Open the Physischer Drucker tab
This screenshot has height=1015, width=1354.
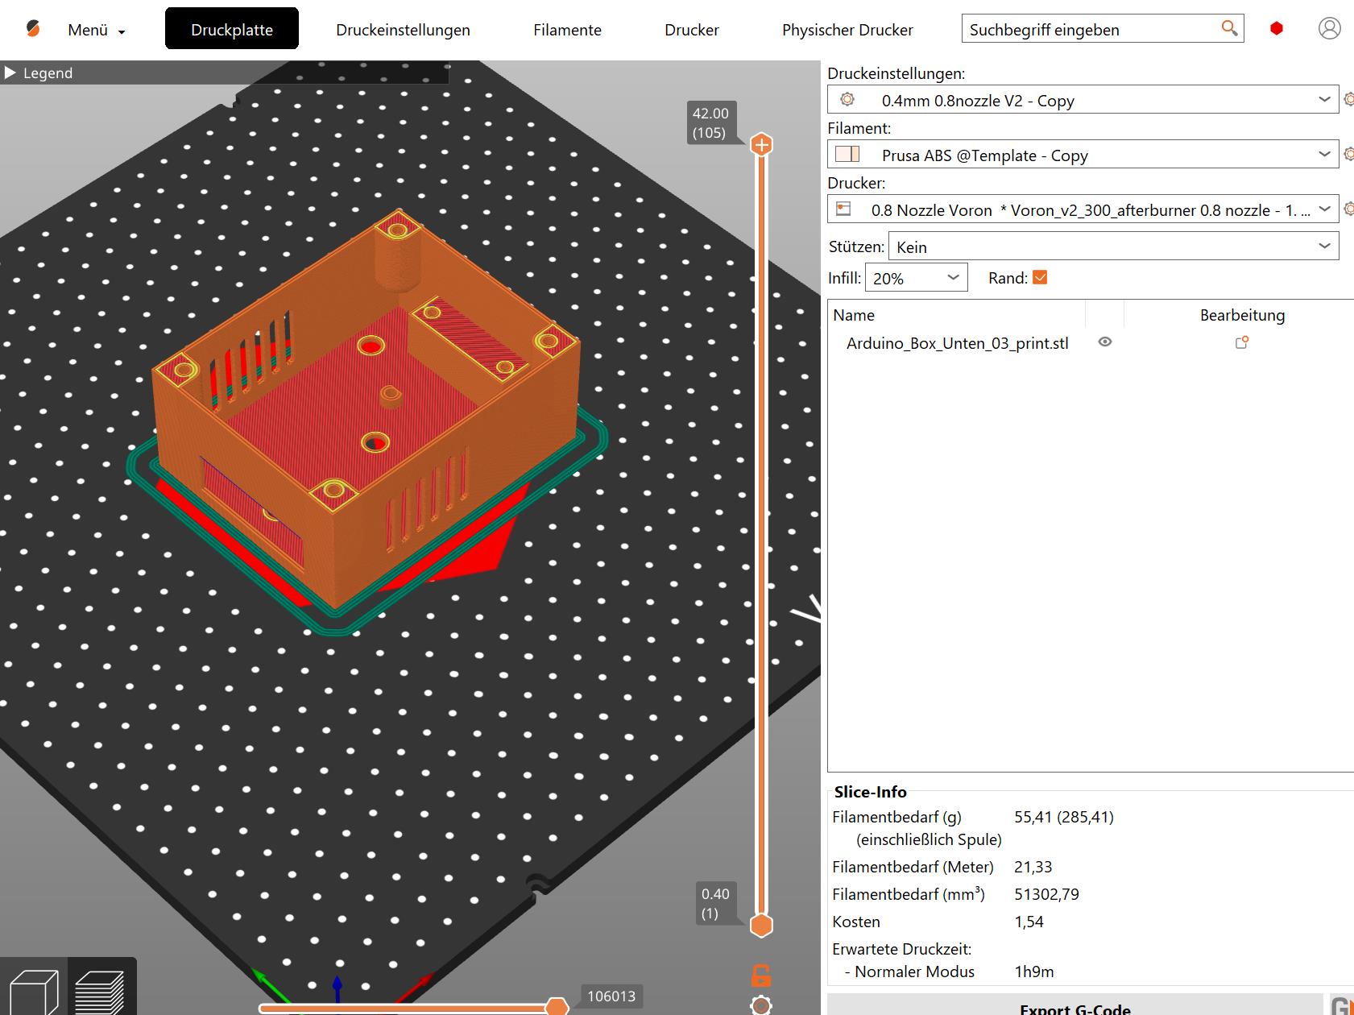[847, 30]
